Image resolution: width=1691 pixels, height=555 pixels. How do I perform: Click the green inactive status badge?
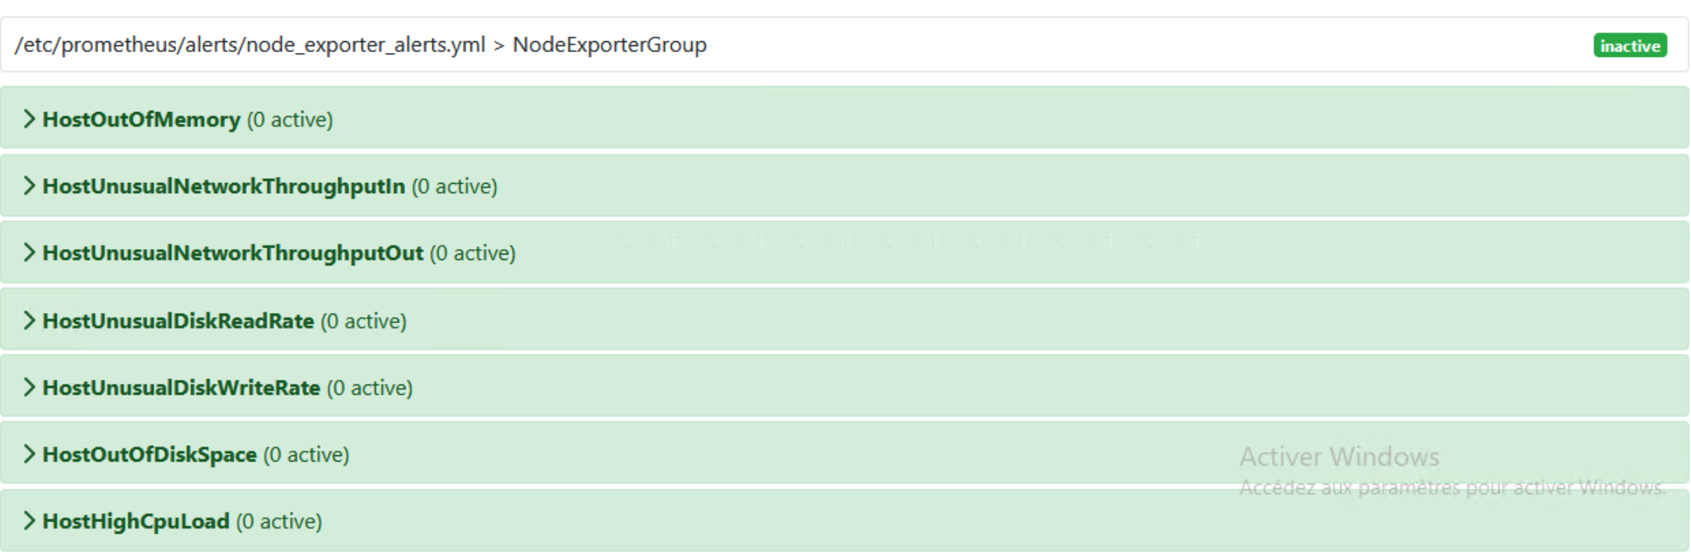pyautogui.click(x=1629, y=46)
